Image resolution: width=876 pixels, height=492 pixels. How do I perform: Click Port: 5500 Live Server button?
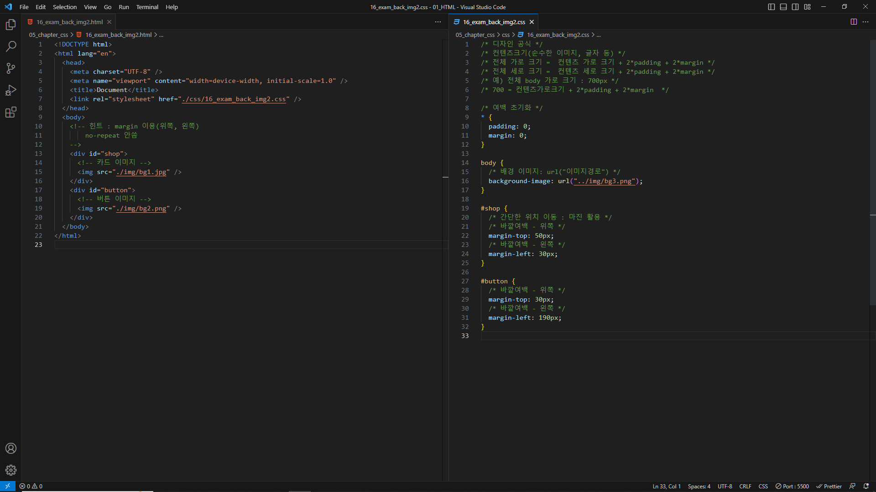[792, 486]
